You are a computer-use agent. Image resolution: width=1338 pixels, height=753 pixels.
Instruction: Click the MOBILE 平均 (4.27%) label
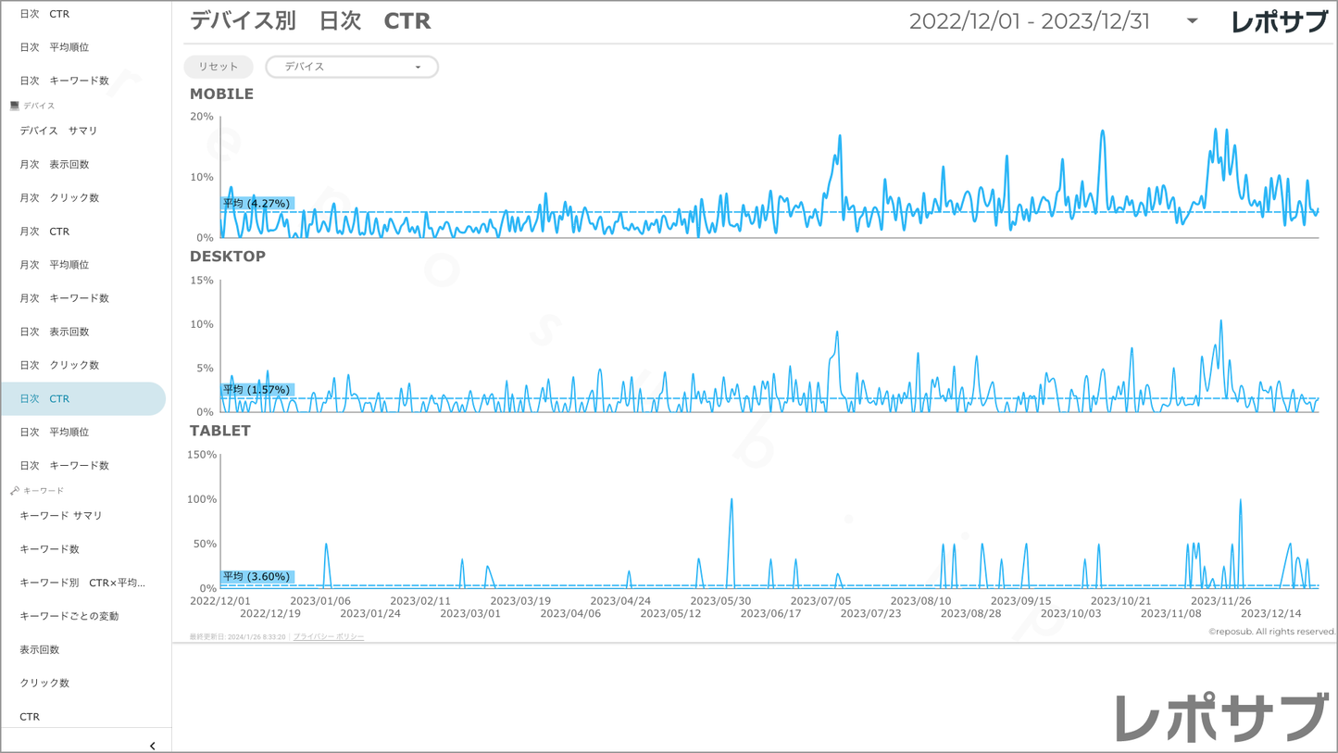pyautogui.click(x=256, y=204)
